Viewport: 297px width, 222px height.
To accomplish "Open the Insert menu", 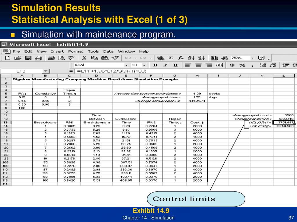I will pos(57,51).
